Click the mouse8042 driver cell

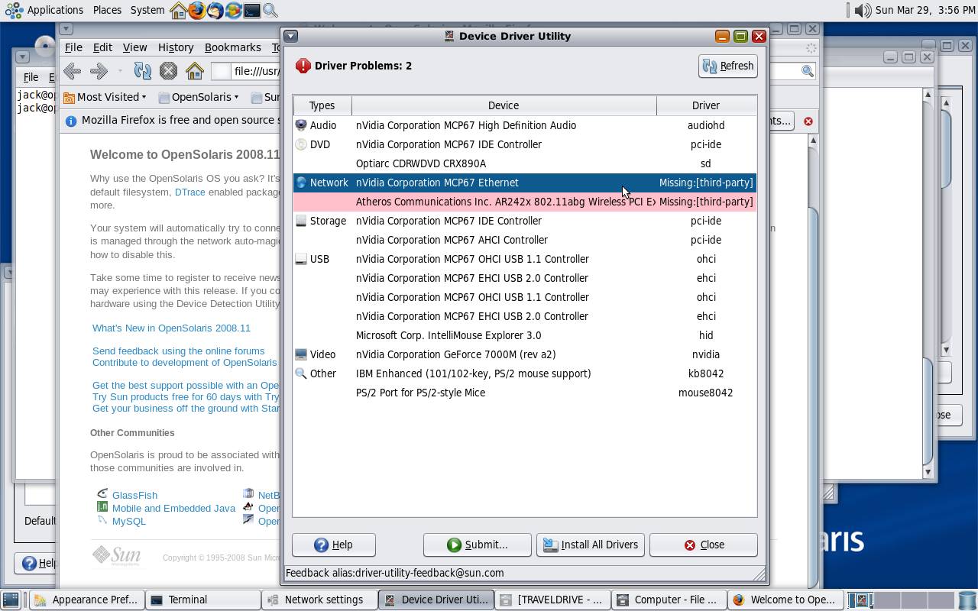[706, 393]
